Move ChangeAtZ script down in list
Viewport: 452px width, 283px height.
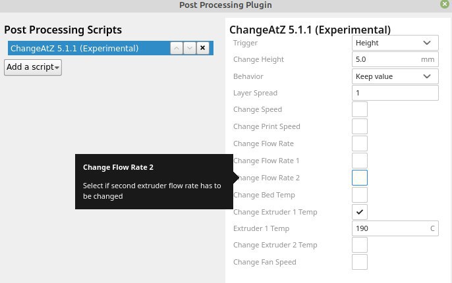tap(189, 48)
